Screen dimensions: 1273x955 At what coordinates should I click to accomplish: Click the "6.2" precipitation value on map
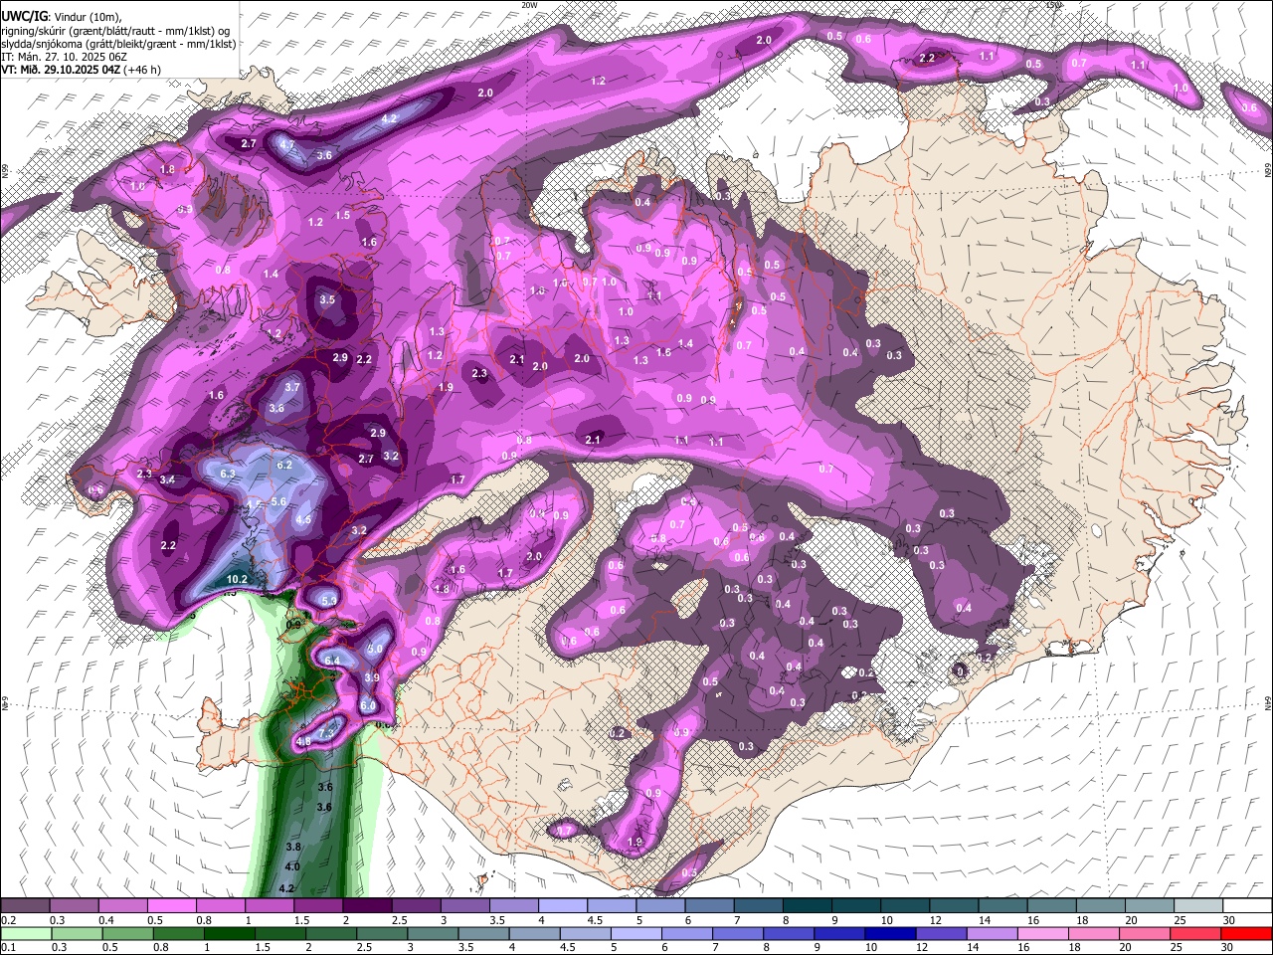tap(284, 465)
